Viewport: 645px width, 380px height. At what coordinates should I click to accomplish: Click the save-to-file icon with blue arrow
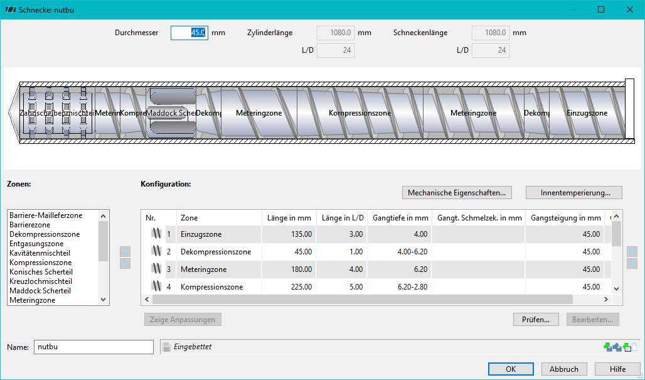pos(617,347)
